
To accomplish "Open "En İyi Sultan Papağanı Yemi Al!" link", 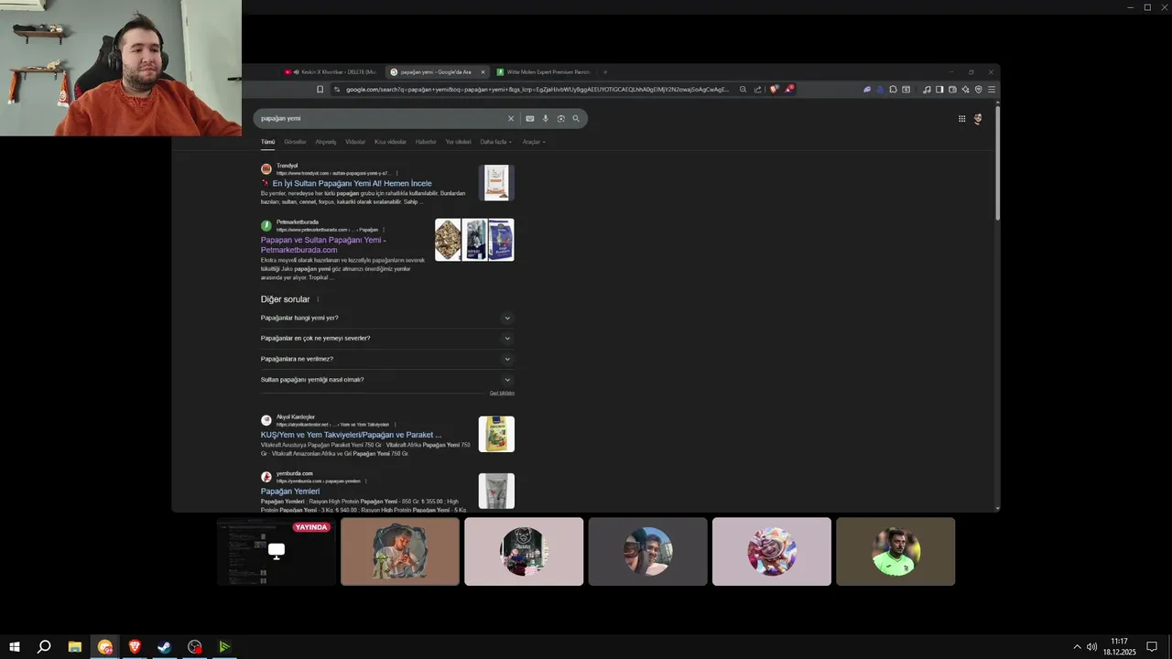I will click(x=352, y=183).
